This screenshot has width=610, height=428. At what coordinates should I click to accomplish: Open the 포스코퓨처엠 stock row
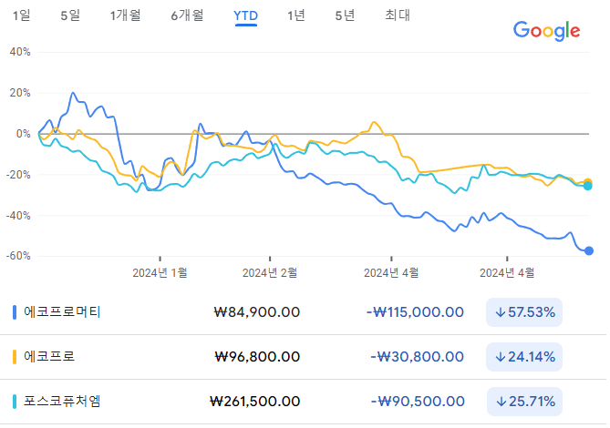303,402
